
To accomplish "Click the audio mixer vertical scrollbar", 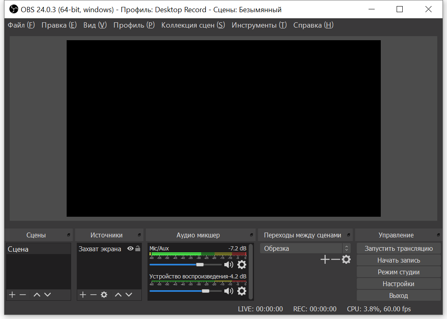I will point(251,272).
